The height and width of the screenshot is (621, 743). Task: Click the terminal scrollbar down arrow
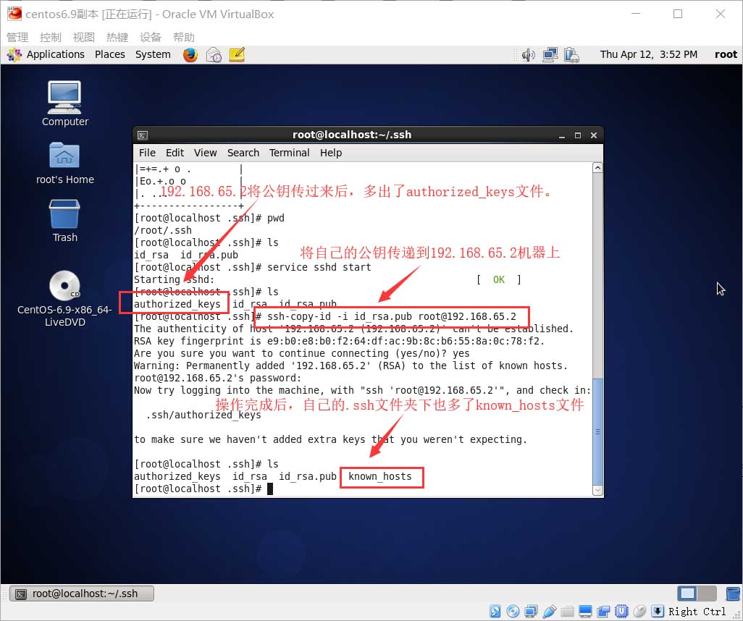click(597, 490)
